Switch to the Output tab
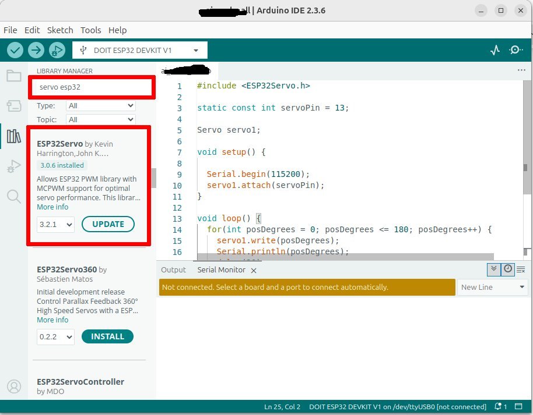This screenshot has height=415, width=533. 173,269
